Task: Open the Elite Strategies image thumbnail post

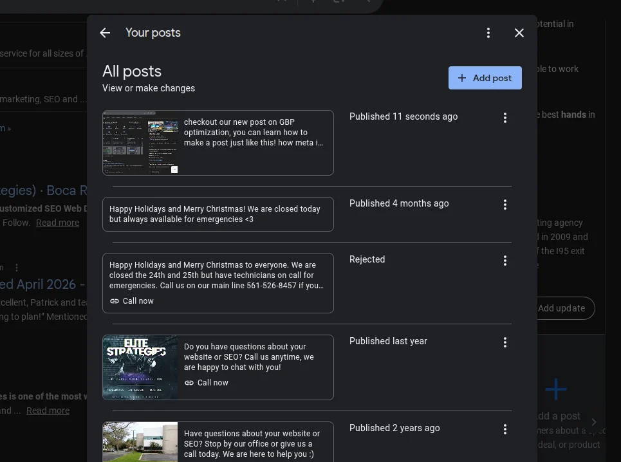Action: [140, 367]
